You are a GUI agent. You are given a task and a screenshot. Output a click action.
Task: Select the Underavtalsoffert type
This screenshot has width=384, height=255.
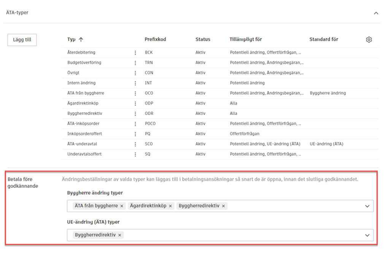(84, 154)
